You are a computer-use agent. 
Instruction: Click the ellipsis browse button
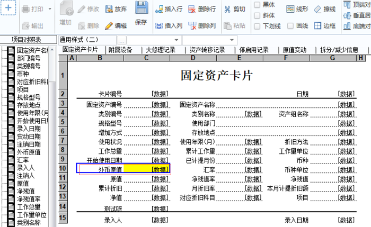point(121,40)
